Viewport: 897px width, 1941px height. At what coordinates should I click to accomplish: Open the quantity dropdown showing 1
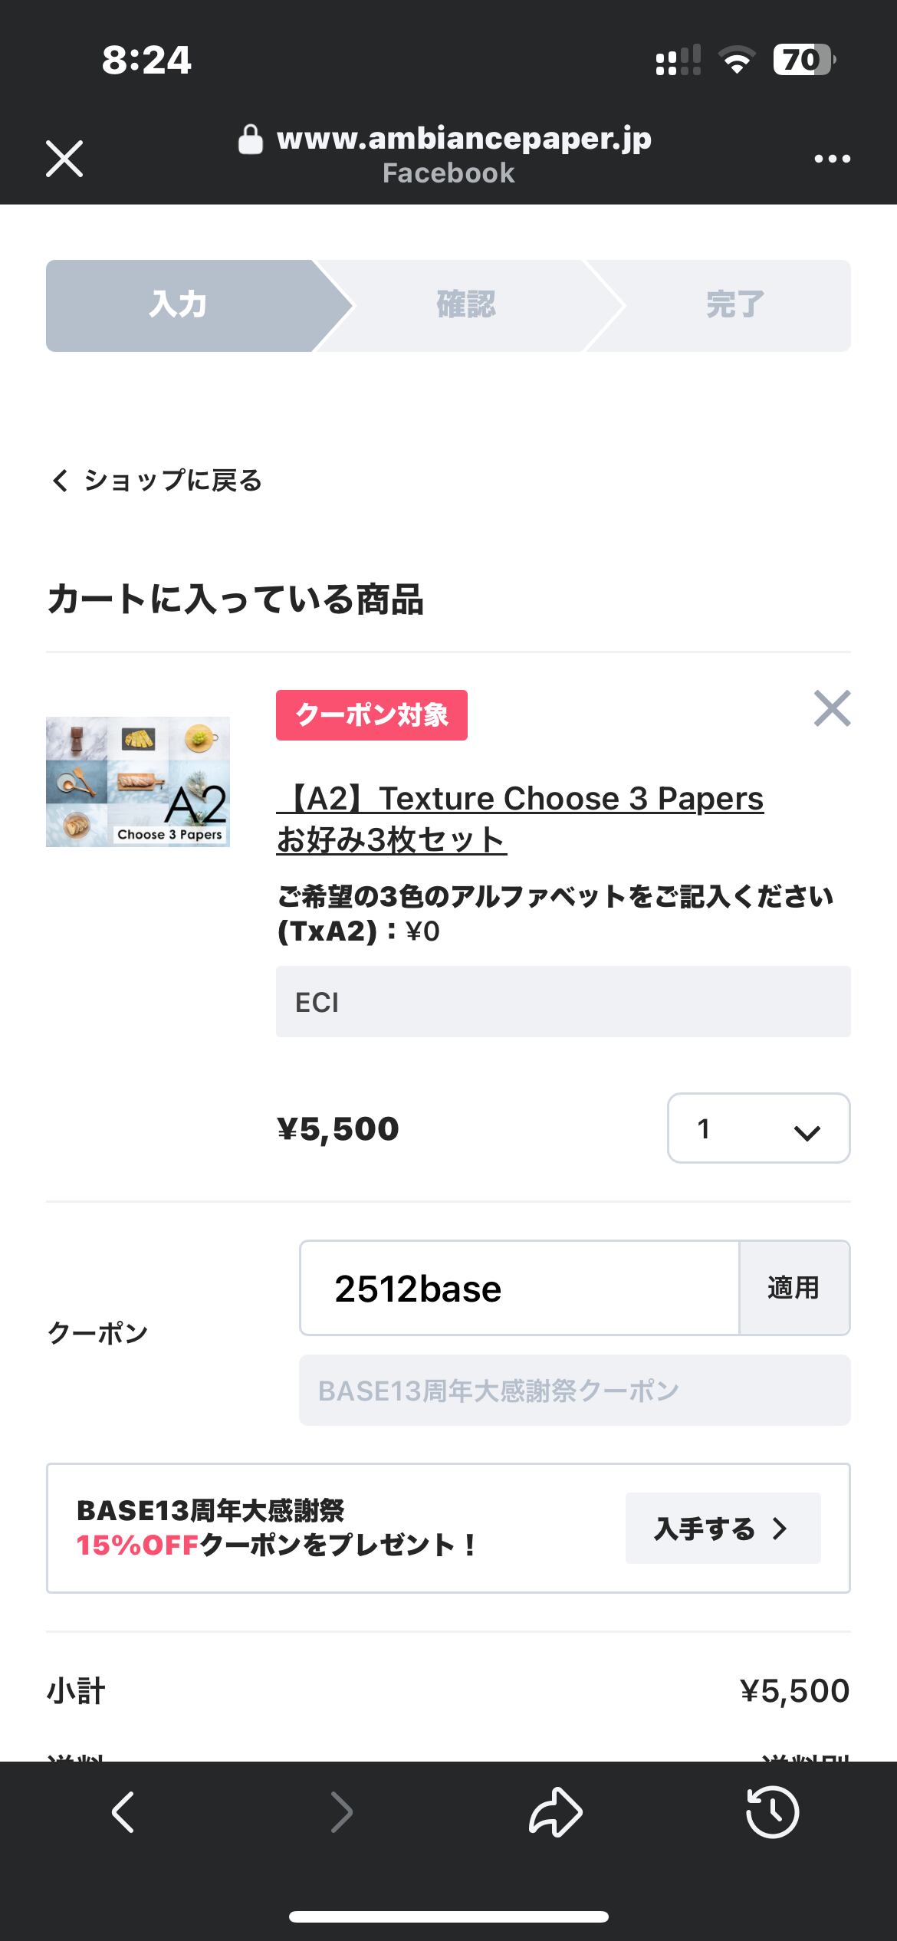tap(758, 1128)
